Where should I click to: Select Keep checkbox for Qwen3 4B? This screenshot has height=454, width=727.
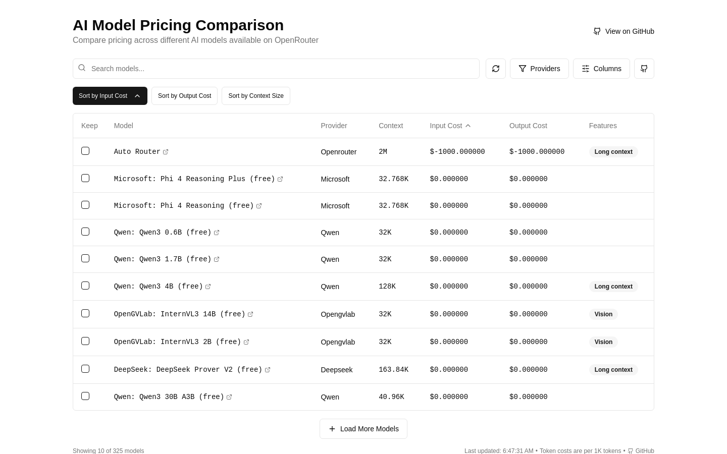coord(85,286)
